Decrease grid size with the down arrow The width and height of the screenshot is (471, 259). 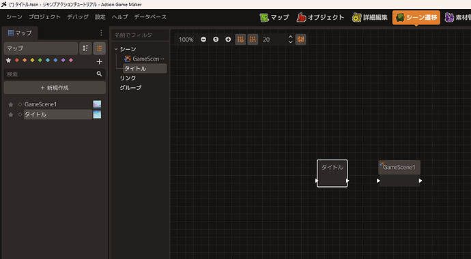point(290,42)
